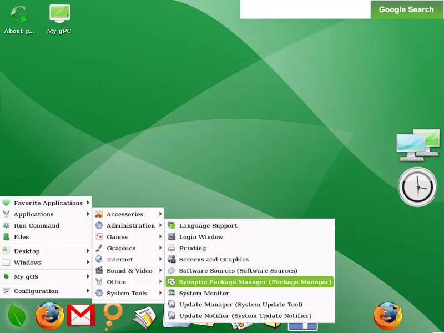Open Login Window menu entry
The width and height of the screenshot is (444, 333).
tap(250, 237)
